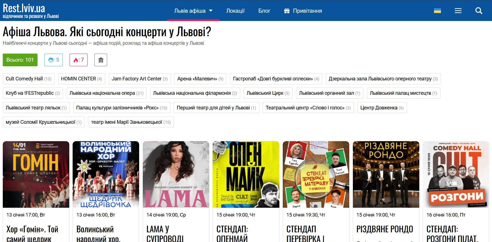
Task: Choose the Jam Factory Art Center filter
Action: coord(140,79)
